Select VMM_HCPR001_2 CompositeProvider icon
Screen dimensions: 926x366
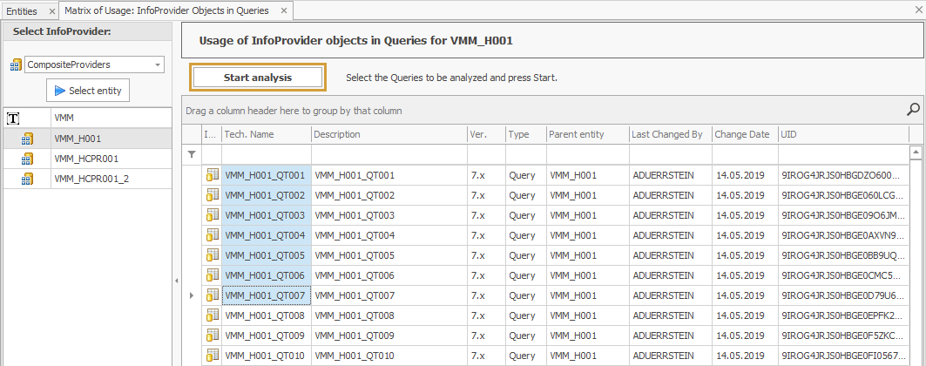(x=28, y=179)
